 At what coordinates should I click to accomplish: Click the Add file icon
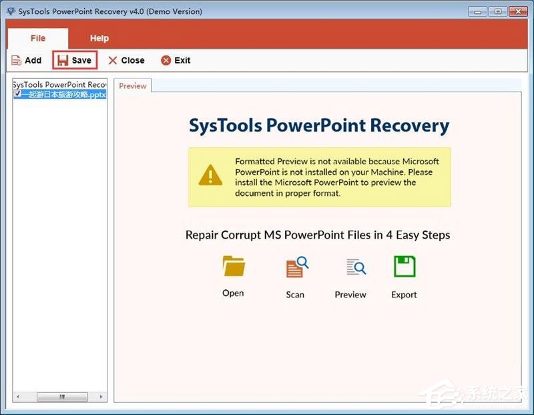(x=17, y=60)
